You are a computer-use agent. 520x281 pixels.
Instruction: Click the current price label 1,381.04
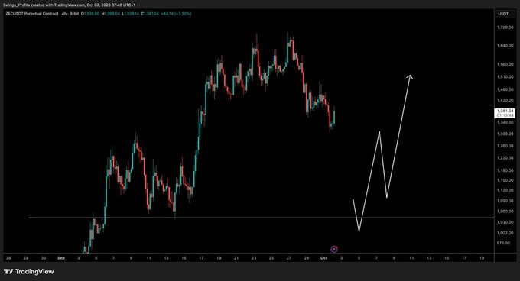tap(505, 111)
